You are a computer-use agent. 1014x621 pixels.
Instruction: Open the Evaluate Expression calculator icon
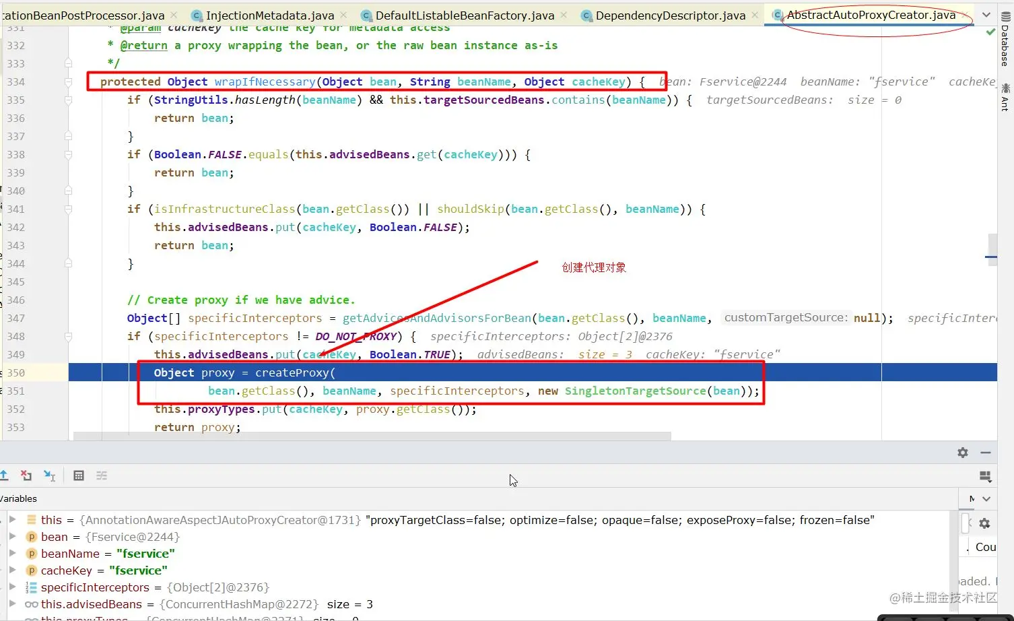coord(79,476)
